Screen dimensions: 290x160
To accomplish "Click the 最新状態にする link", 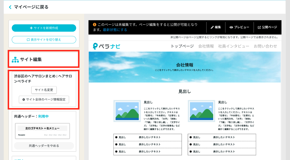I will coord(115,30).
